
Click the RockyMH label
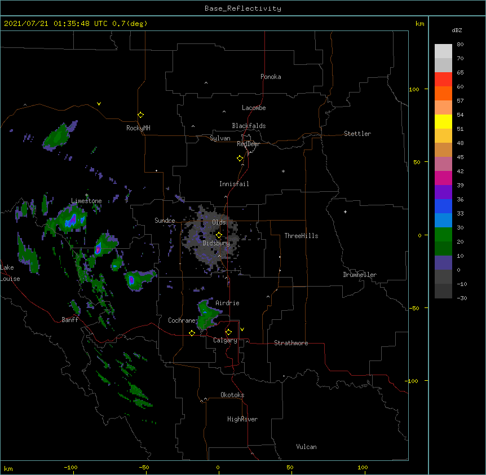[138, 128]
